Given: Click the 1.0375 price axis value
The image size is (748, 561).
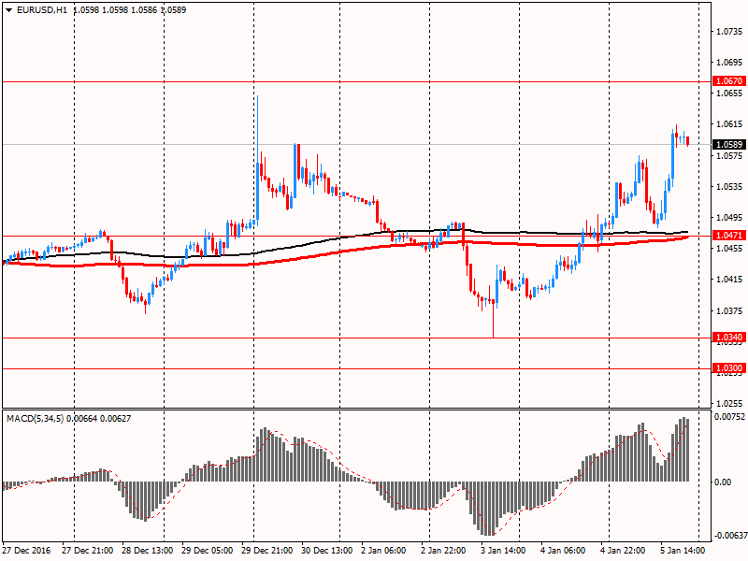Looking at the screenshot, I should click(x=730, y=311).
